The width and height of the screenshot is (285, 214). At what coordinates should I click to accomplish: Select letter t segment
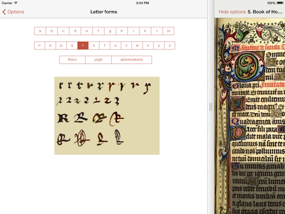pyautogui.click(x=105, y=46)
